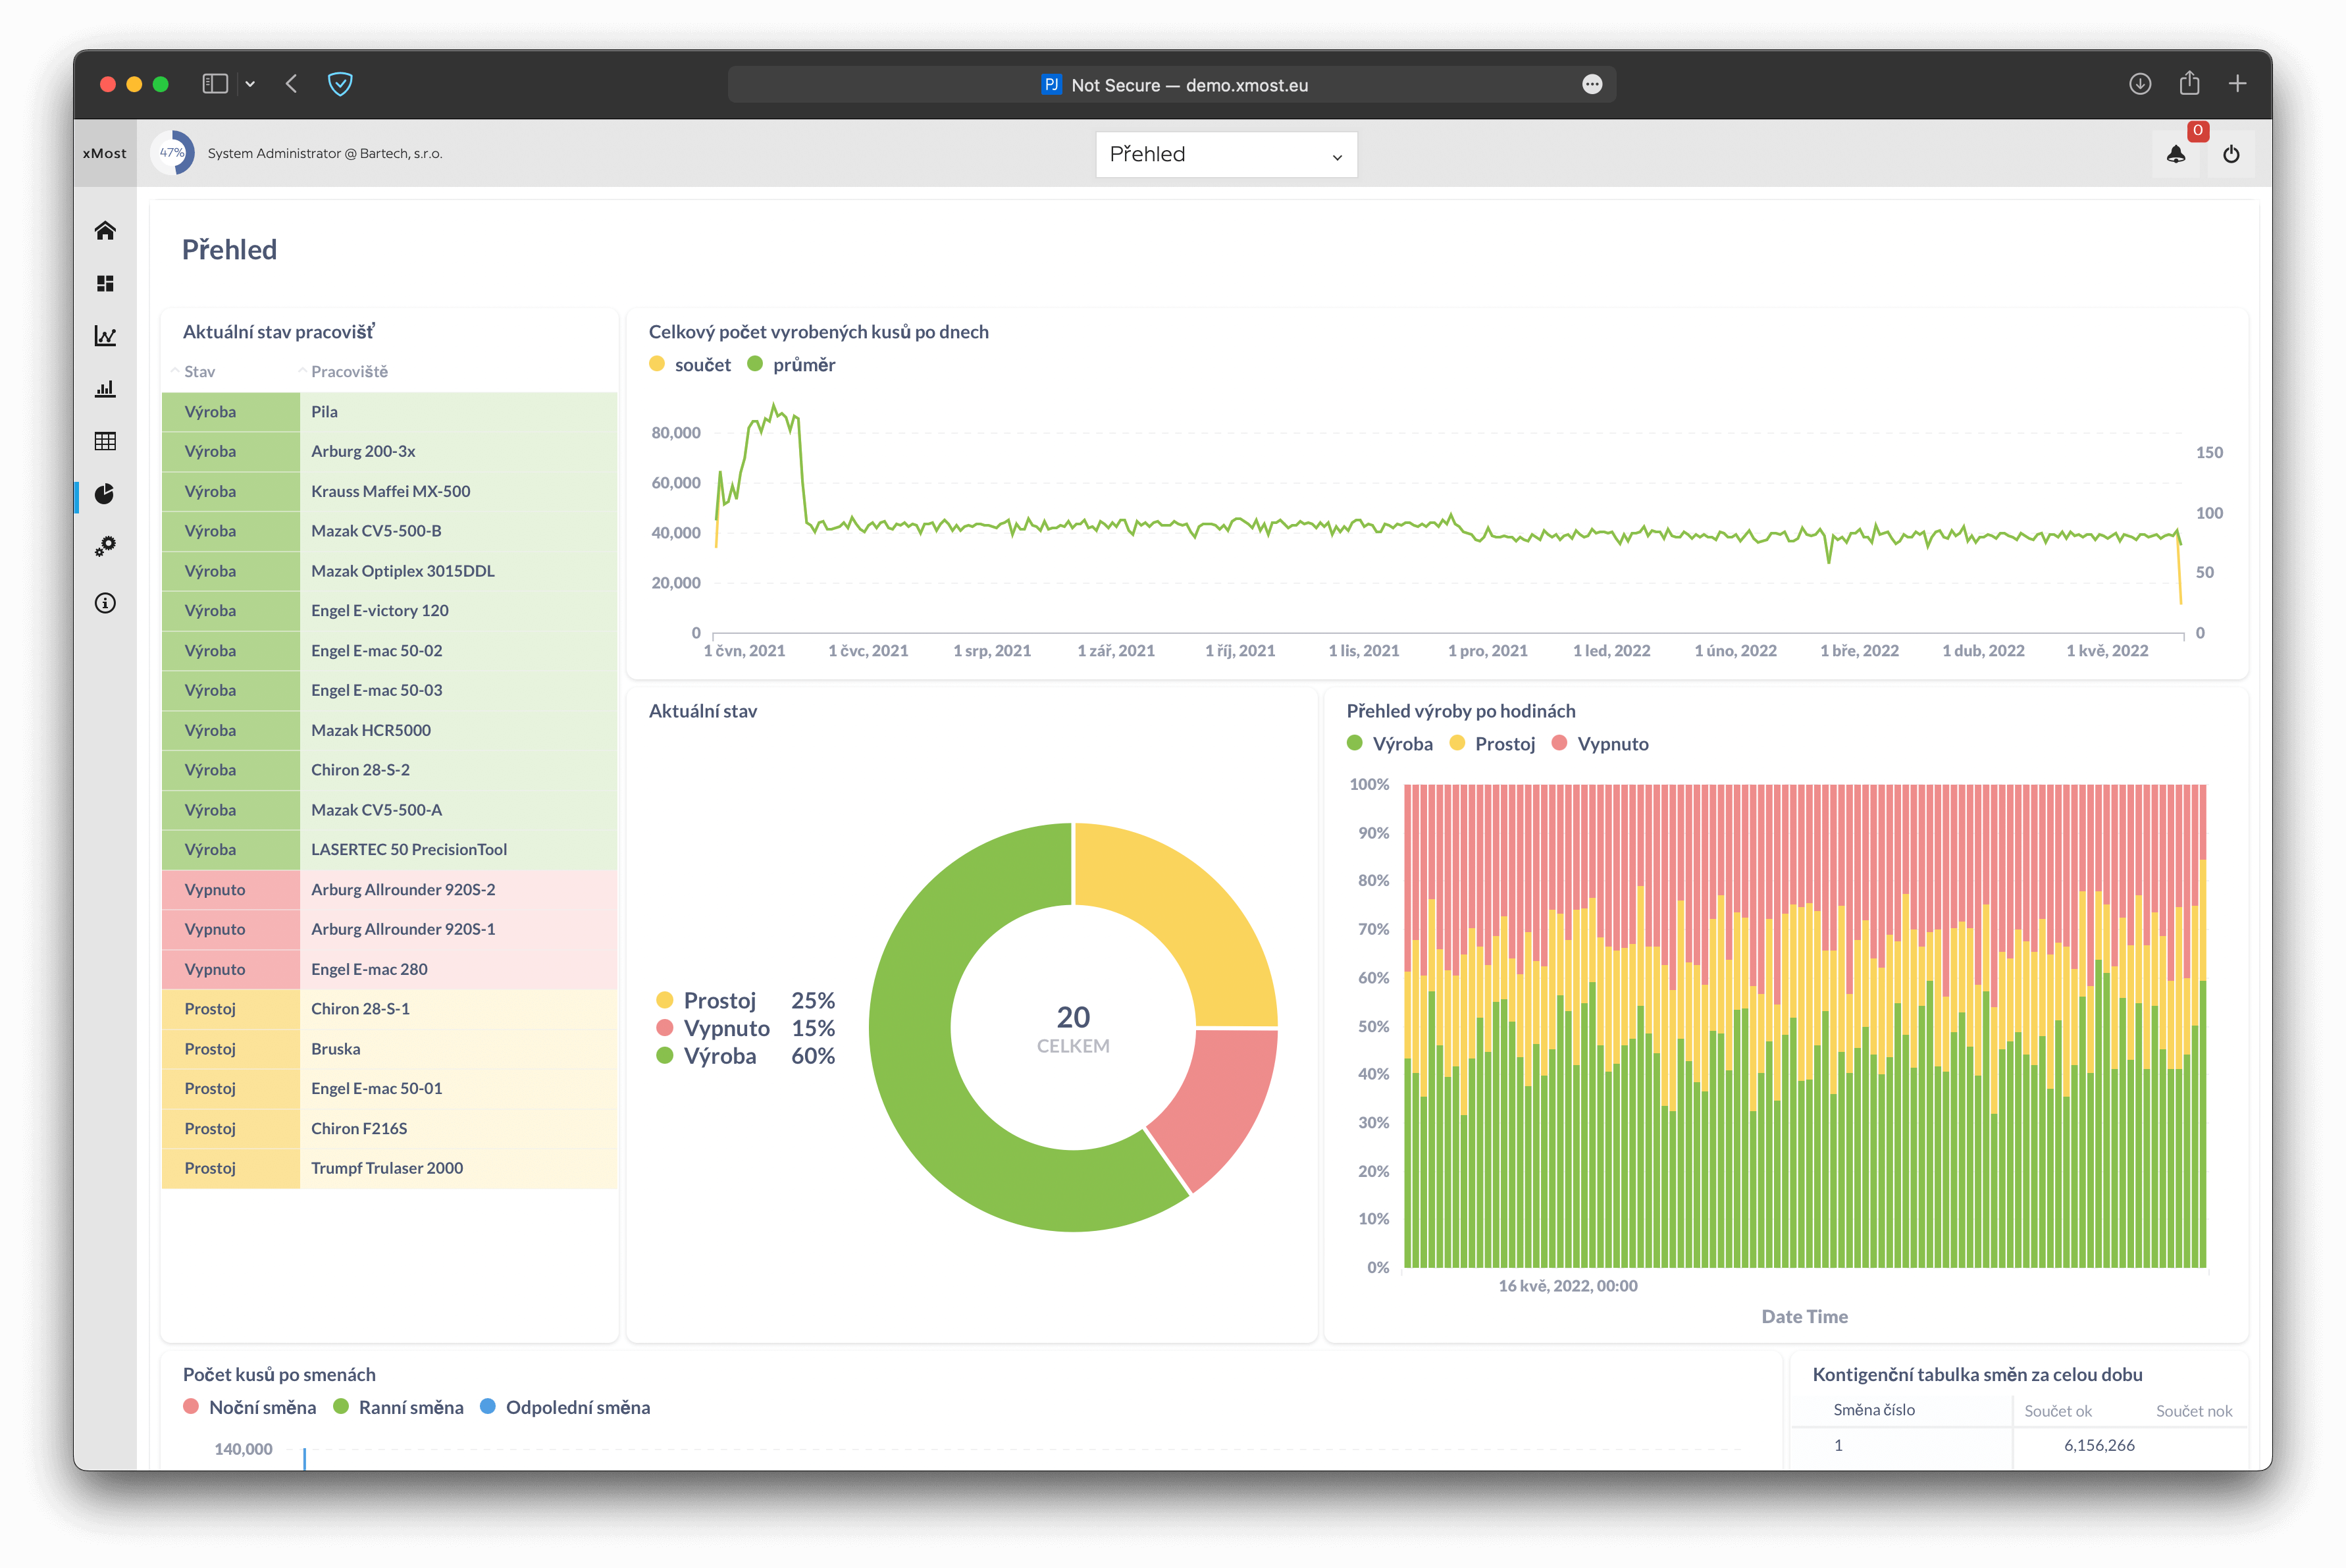Click the 47% progress circle avatar

172,153
